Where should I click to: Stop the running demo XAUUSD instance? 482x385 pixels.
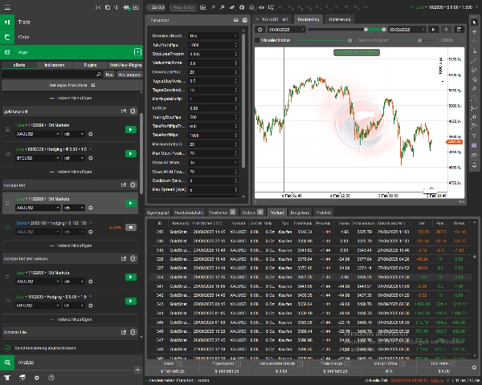pyautogui.click(x=130, y=227)
